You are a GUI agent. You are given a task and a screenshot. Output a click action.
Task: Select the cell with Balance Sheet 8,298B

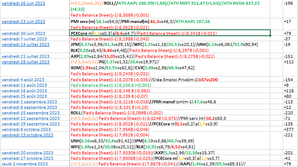[x=170, y=39]
